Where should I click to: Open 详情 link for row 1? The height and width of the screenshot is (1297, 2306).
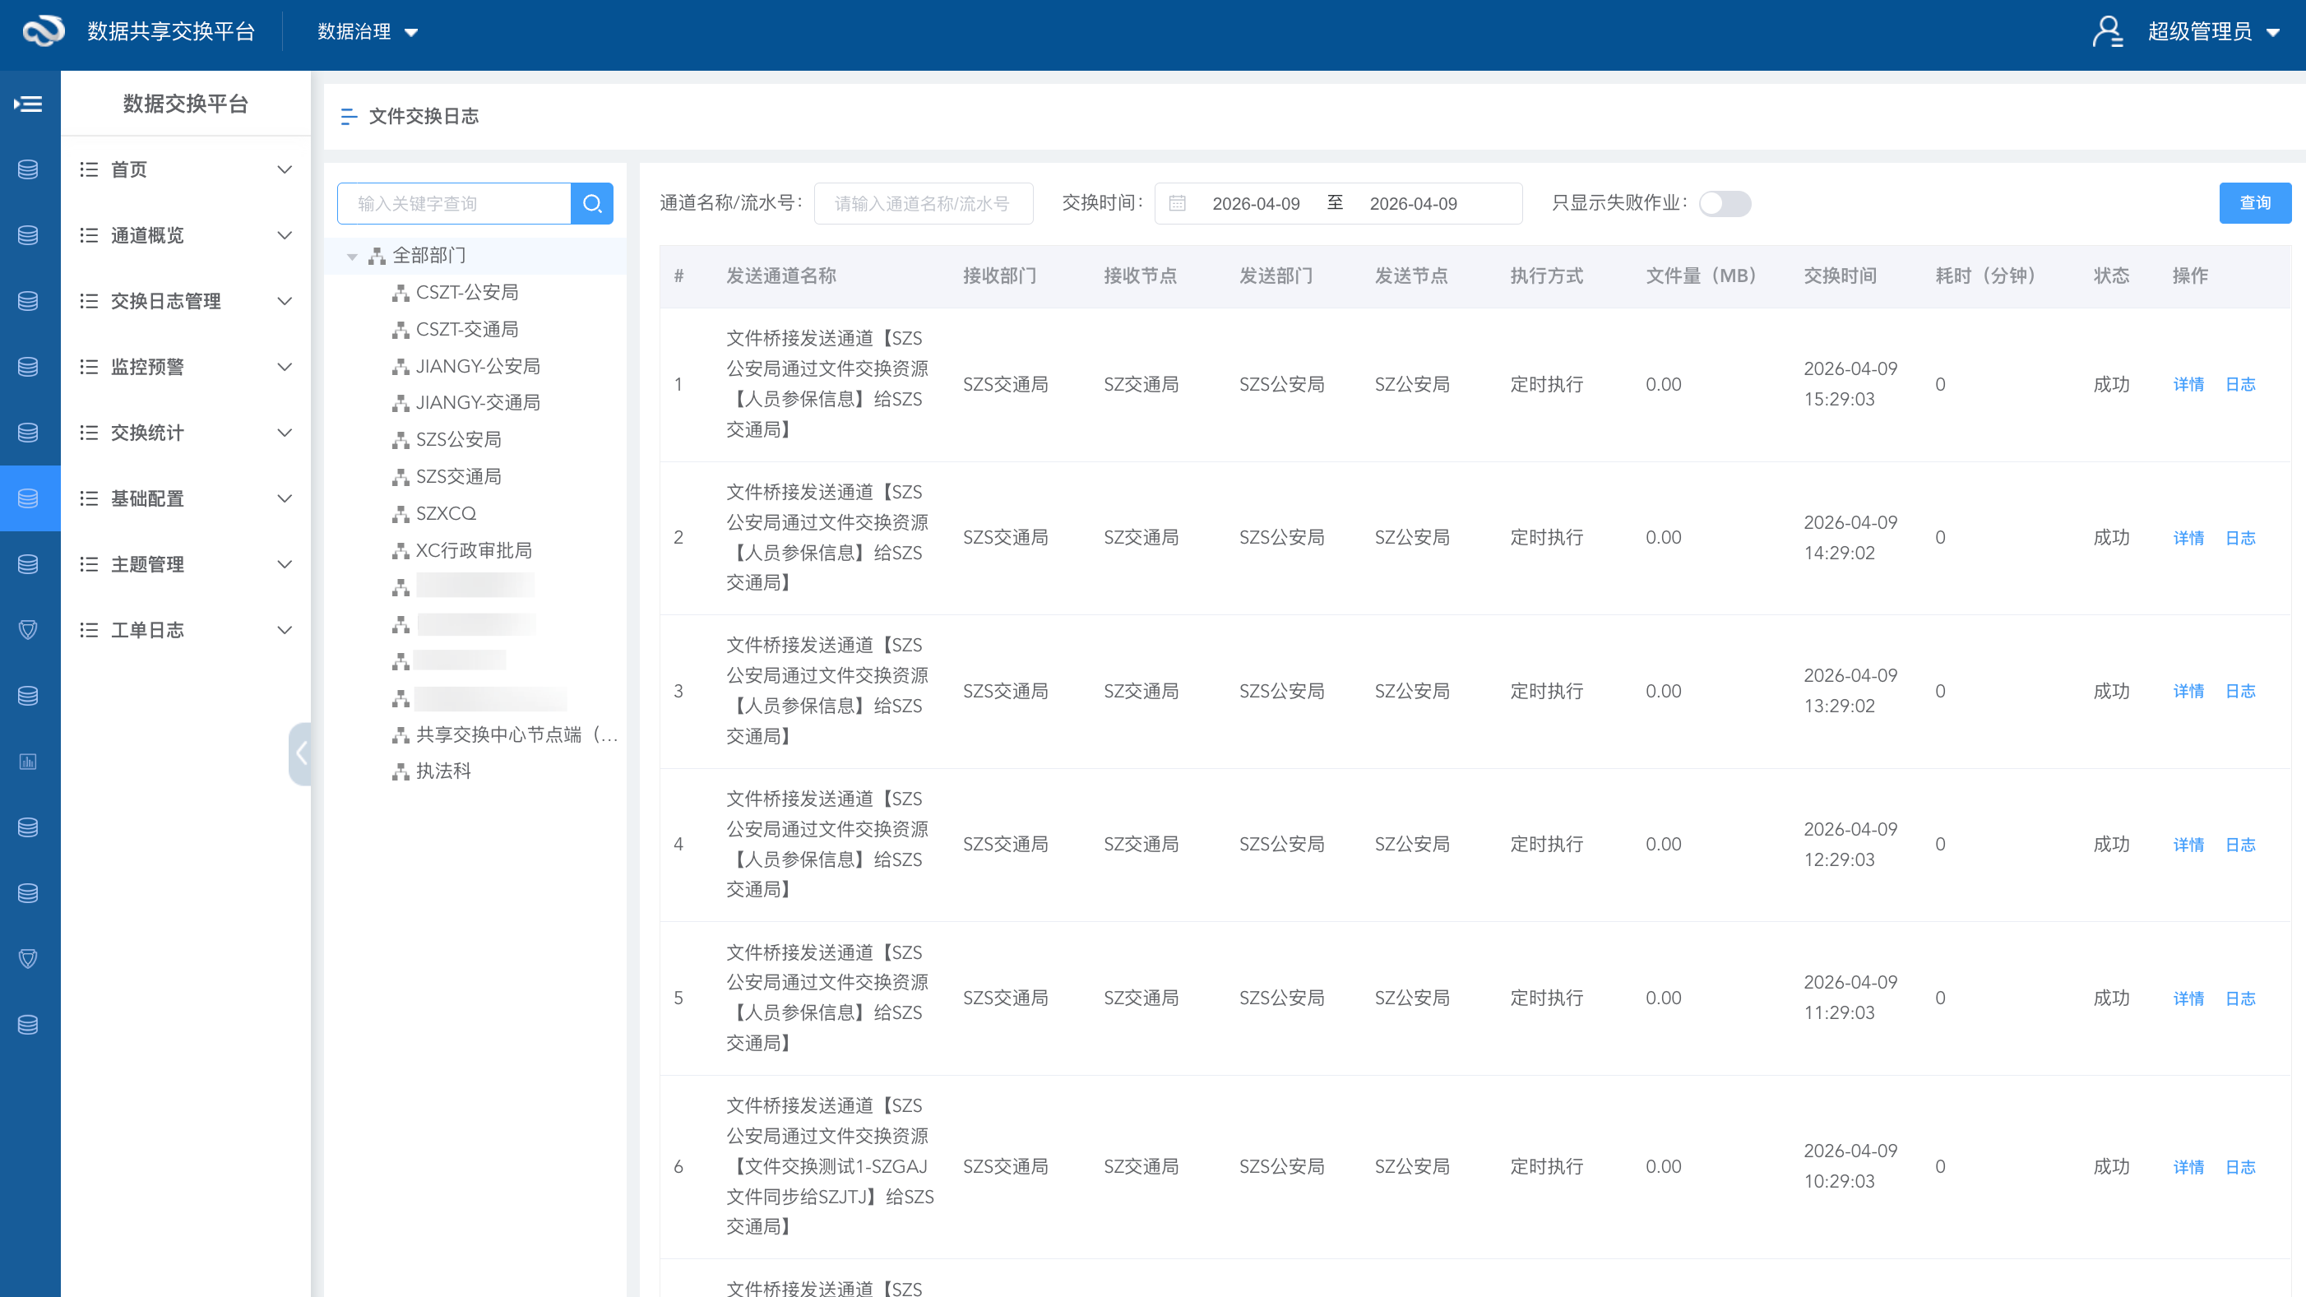[2188, 384]
